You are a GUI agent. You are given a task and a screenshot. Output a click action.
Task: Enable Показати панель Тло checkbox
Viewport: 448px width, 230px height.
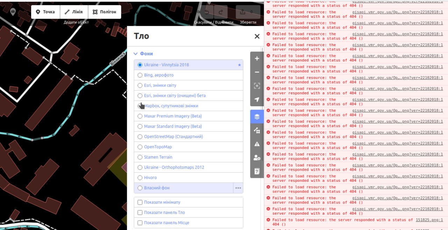(x=140, y=213)
